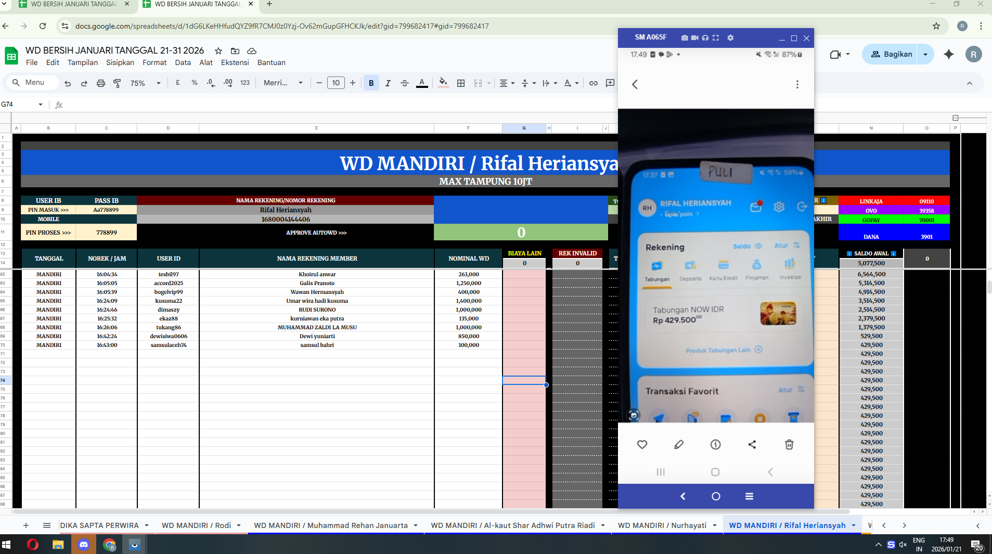Open text rotation dropdown
The image size is (992, 554).
pyautogui.click(x=571, y=83)
